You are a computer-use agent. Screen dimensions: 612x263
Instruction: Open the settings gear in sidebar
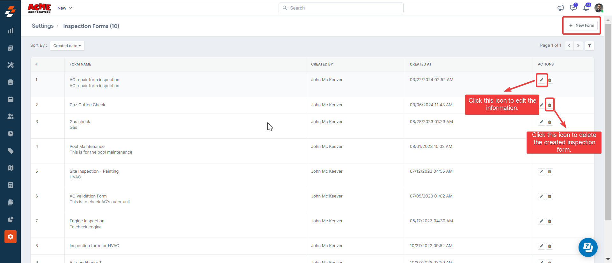coord(11,237)
